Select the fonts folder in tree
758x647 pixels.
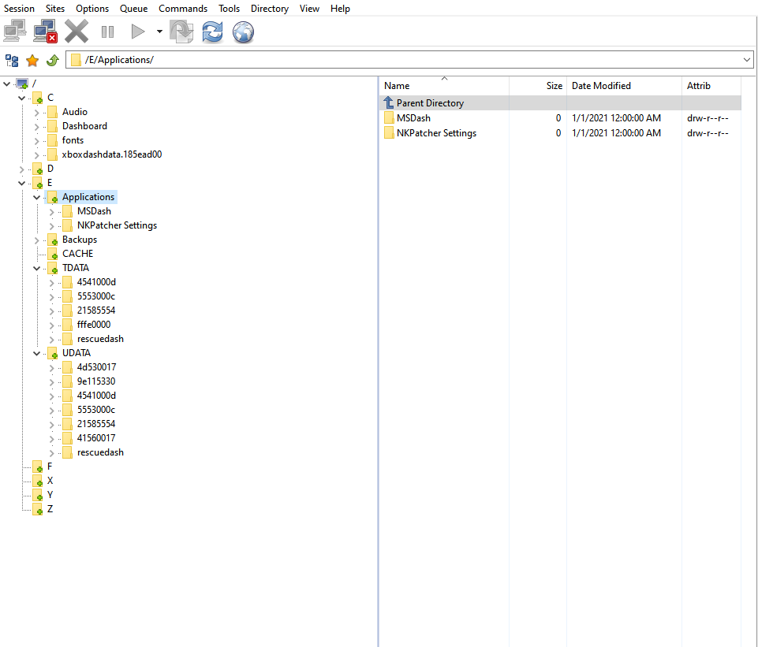point(73,140)
